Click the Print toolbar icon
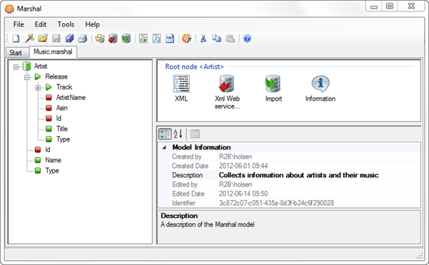429x265 pixels. [83, 39]
